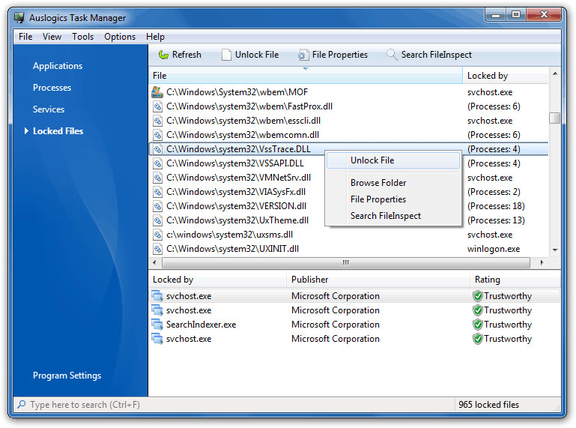
Task: Click winlogon.exe in Locked by column
Action: pos(494,250)
